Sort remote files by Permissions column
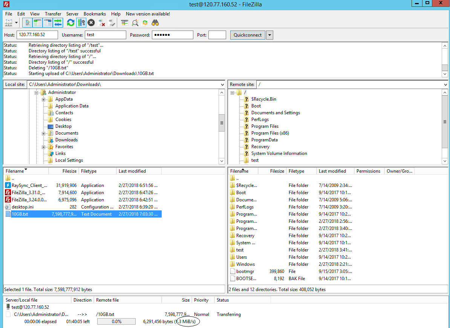The height and width of the screenshot is (328, 450). pos(369,171)
